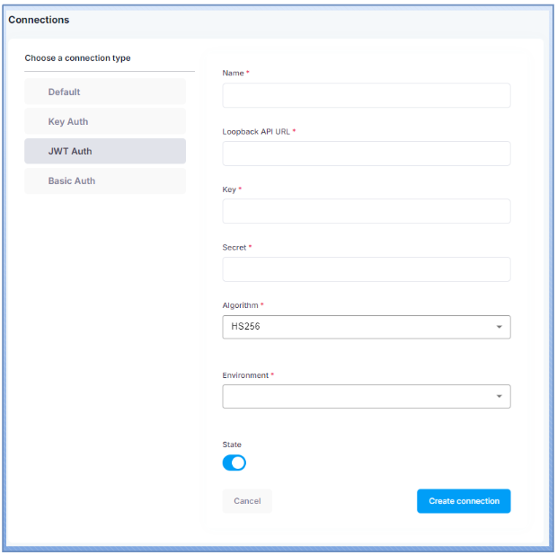The width and height of the screenshot is (557, 555).
Task: Click the Environment dropdown arrow icon
Action: pyautogui.click(x=499, y=397)
